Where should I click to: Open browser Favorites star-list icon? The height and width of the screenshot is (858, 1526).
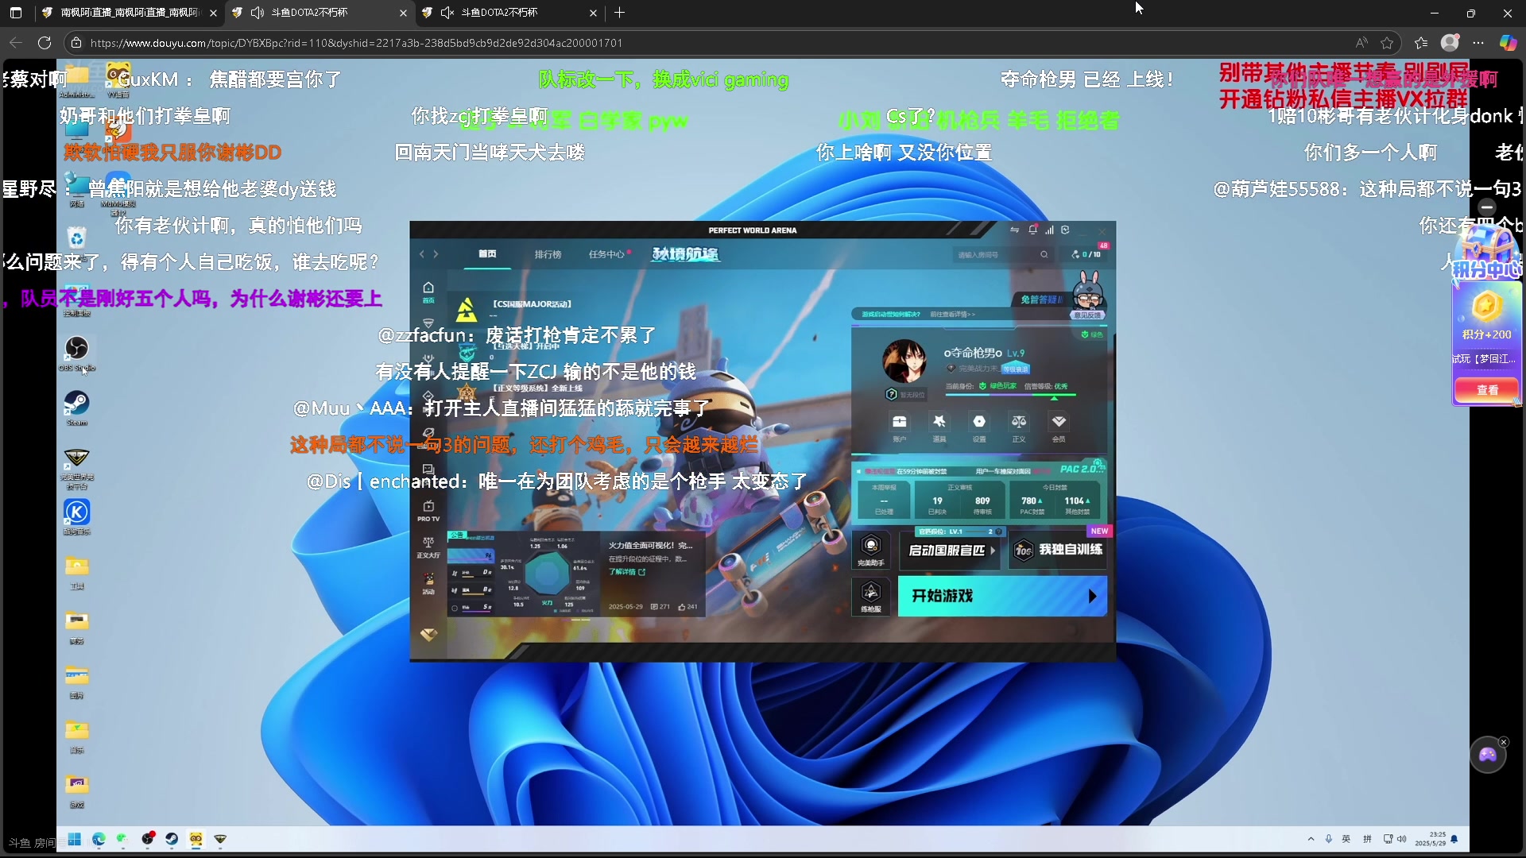click(x=1421, y=43)
